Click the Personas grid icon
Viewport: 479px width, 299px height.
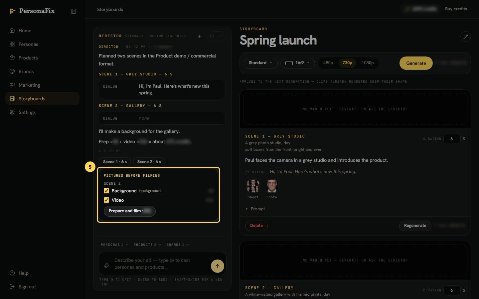point(12,44)
